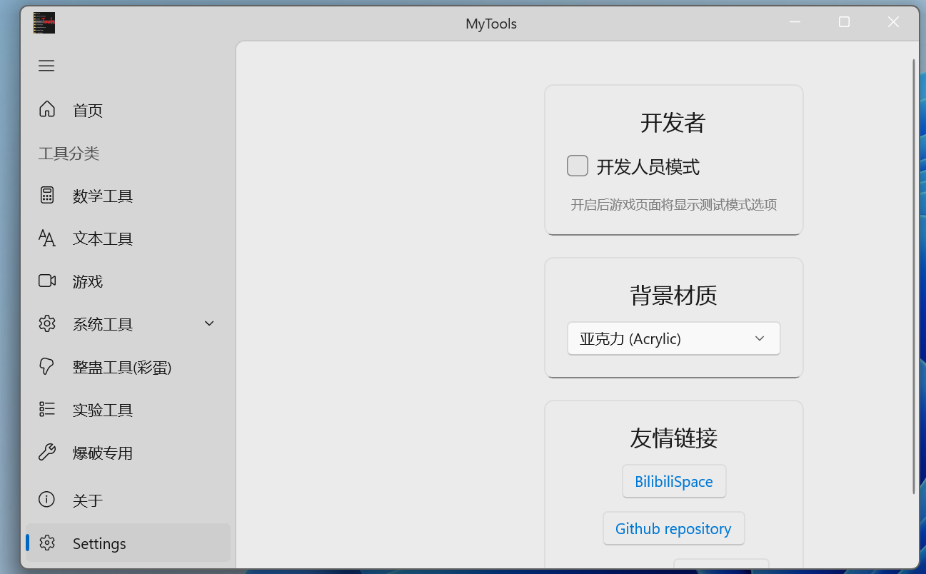
Task: Expand the 系统工具 submenu chevron
Action: click(x=209, y=323)
